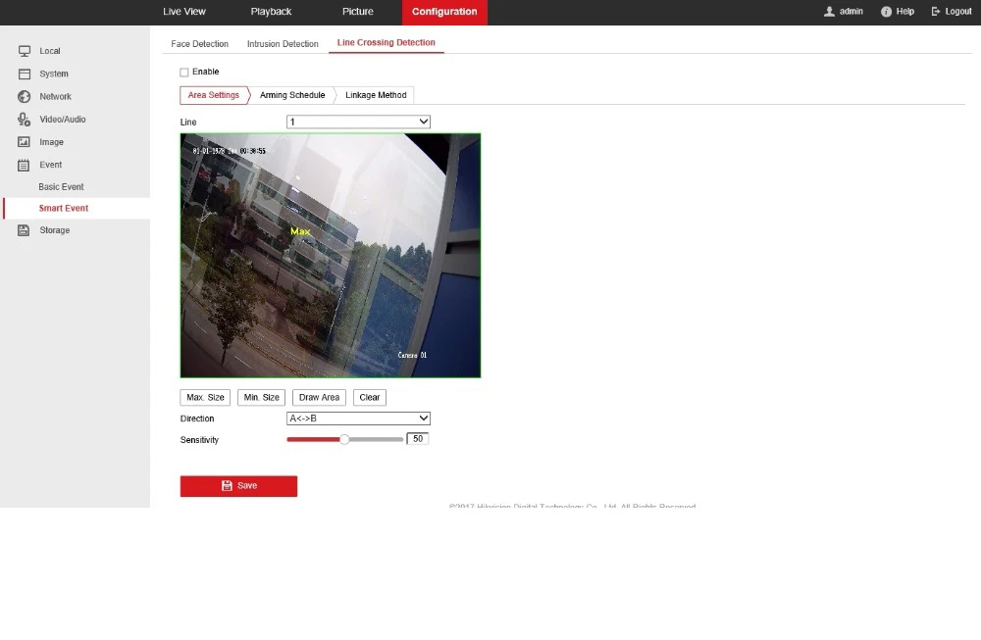Click the admin user icon
This screenshot has width=981, height=640.
pyautogui.click(x=829, y=11)
